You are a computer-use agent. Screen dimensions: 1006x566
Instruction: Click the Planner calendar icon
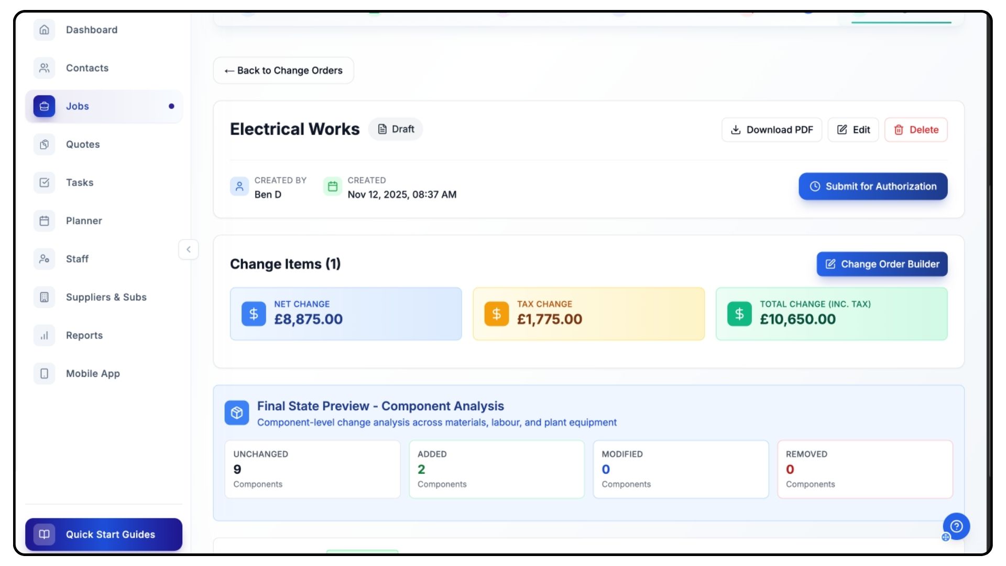coord(45,221)
